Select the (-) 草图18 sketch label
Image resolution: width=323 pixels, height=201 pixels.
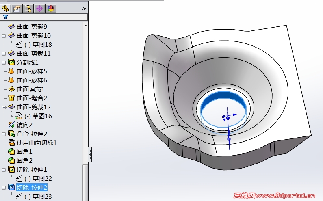pos(38,45)
